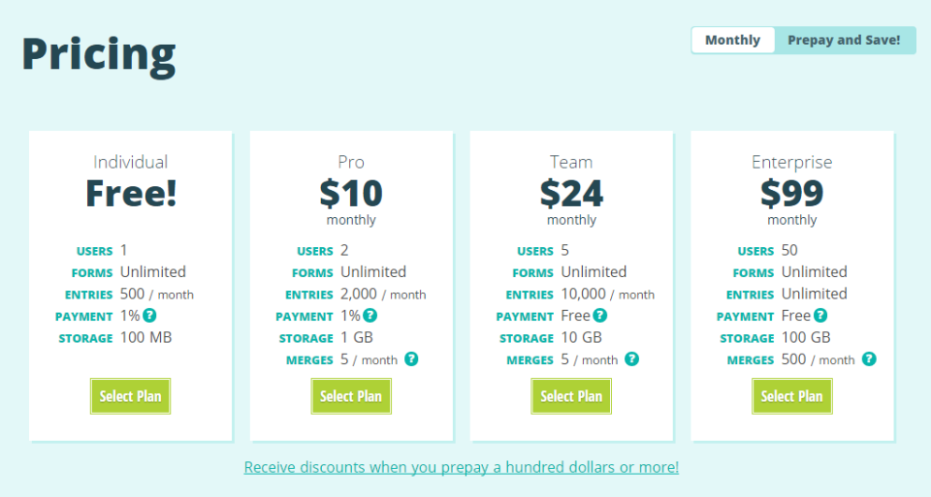Screen dimensions: 931x497
Task: Click the Individual Free! price text
Action: pos(131,194)
